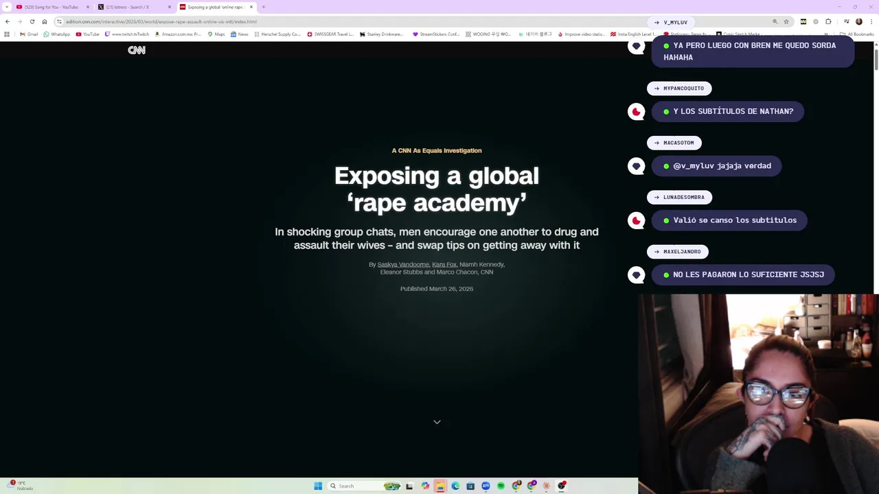Open the Maps bookmark
This screenshot has height=494, width=879.
(x=216, y=34)
